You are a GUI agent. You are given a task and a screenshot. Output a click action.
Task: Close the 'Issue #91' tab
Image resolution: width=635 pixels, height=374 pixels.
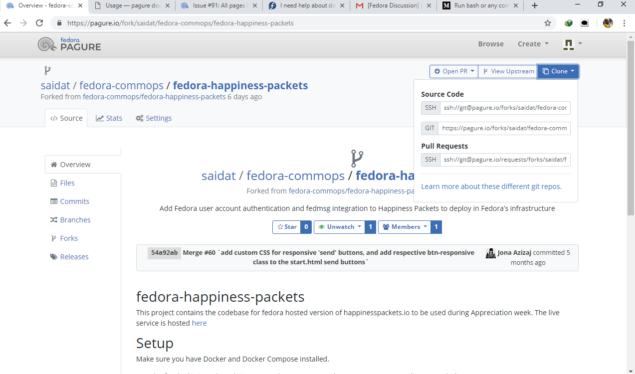point(254,5)
